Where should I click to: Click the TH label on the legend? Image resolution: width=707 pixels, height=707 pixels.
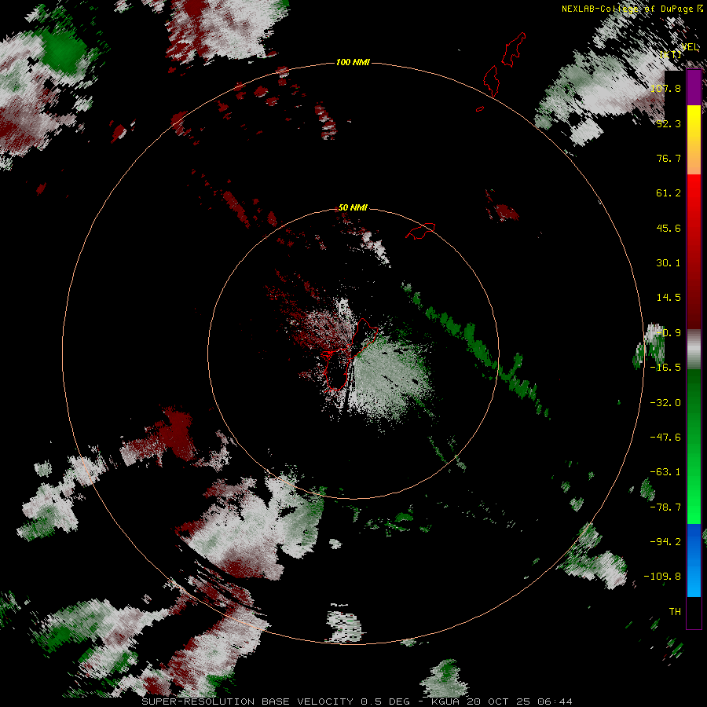[x=675, y=612]
